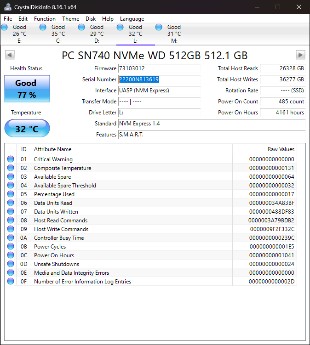Click status orb of Percentage Used row

(x=11, y=194)
